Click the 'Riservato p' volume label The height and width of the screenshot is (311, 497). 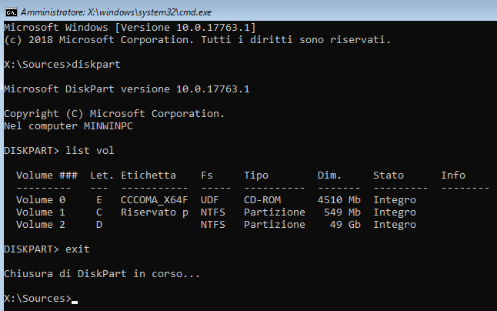[x=154, y=212]
